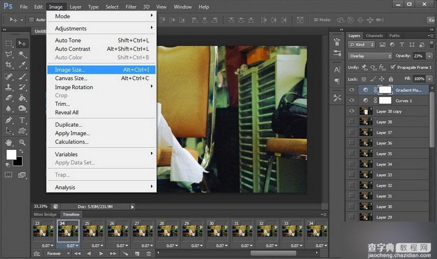Click the lock all layer icon
Screen dimensions: 437x259
click(391, 79)
